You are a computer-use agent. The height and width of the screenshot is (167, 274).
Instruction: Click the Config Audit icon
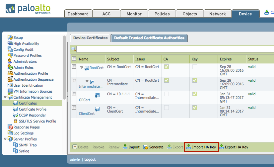pos(10,49)
